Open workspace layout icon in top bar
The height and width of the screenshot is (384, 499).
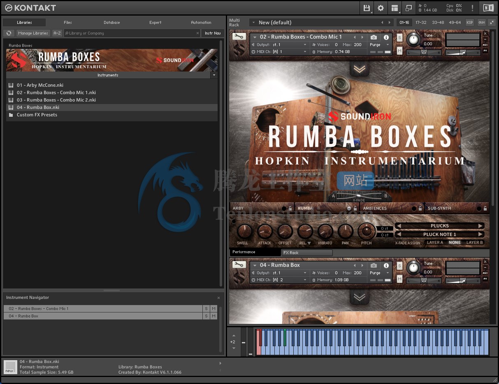[x=395, y=7]
